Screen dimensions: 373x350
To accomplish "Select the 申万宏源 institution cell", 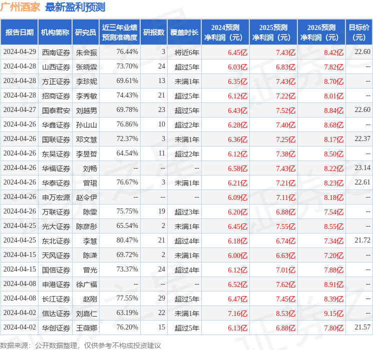I will [56, 197].
